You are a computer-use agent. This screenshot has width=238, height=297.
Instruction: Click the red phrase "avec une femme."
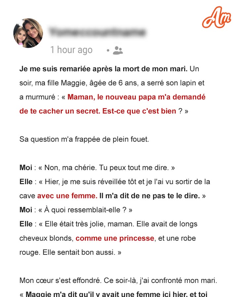coord(67,196)
